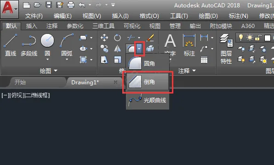Open the 标注(N) menu
The width and height of the screenshot is (274, 165).
pos(238,16)
